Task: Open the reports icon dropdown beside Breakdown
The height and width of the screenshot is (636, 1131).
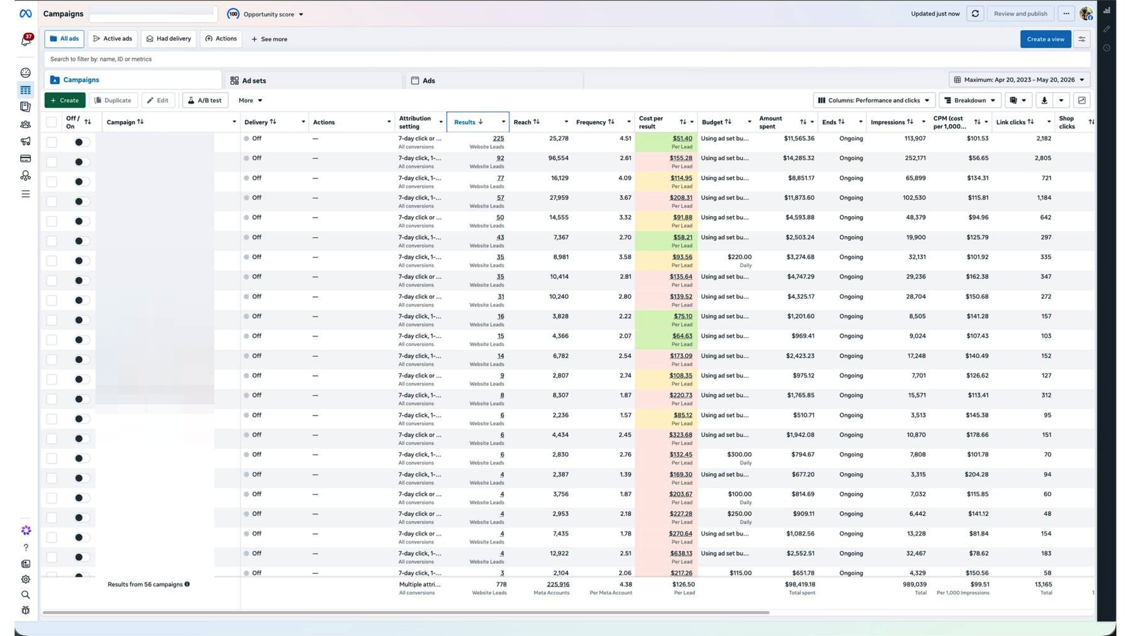Action: 1018,100
